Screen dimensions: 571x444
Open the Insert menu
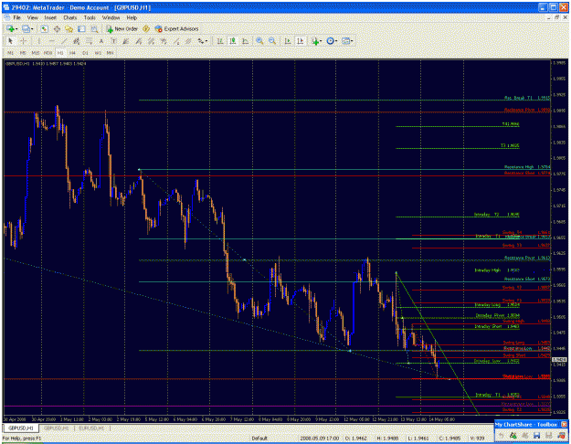50,17
